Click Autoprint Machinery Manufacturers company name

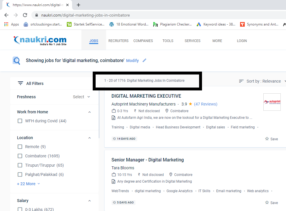coord(143,104)
